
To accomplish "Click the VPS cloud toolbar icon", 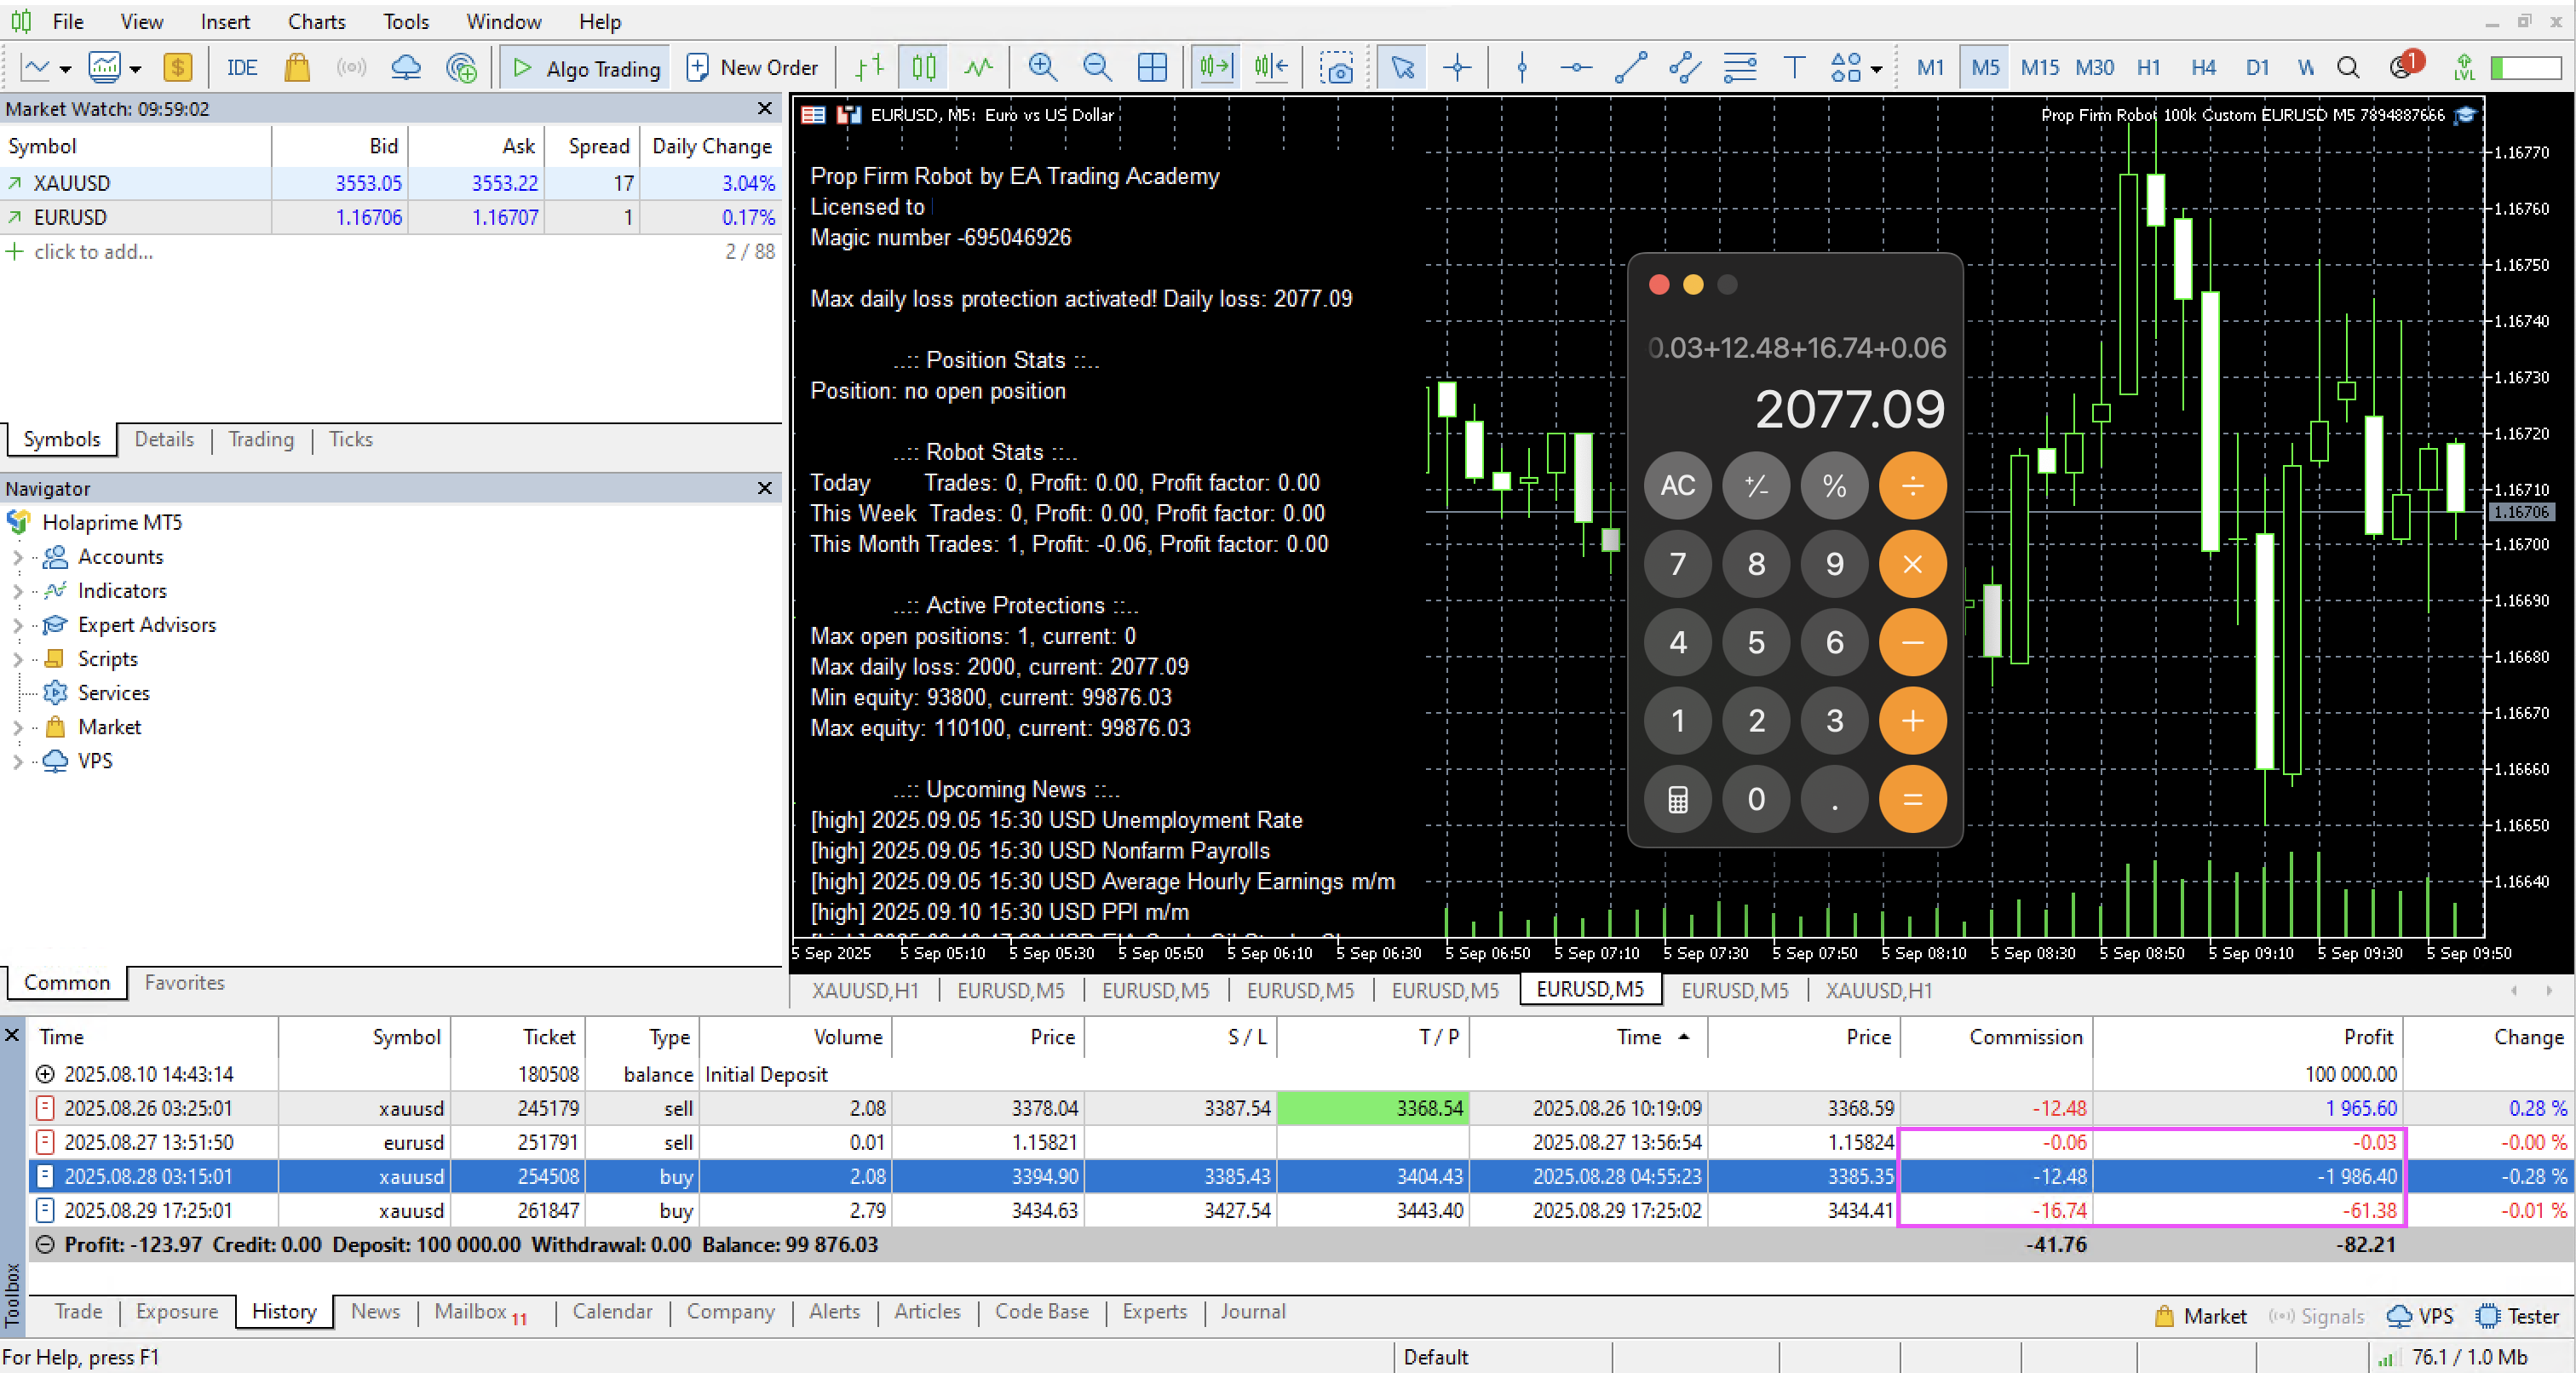I will (406, 68).
